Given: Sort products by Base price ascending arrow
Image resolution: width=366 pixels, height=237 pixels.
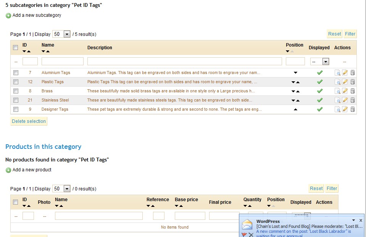Looking at the screenshot, I should pyautogui.click(x=181, y=206).
